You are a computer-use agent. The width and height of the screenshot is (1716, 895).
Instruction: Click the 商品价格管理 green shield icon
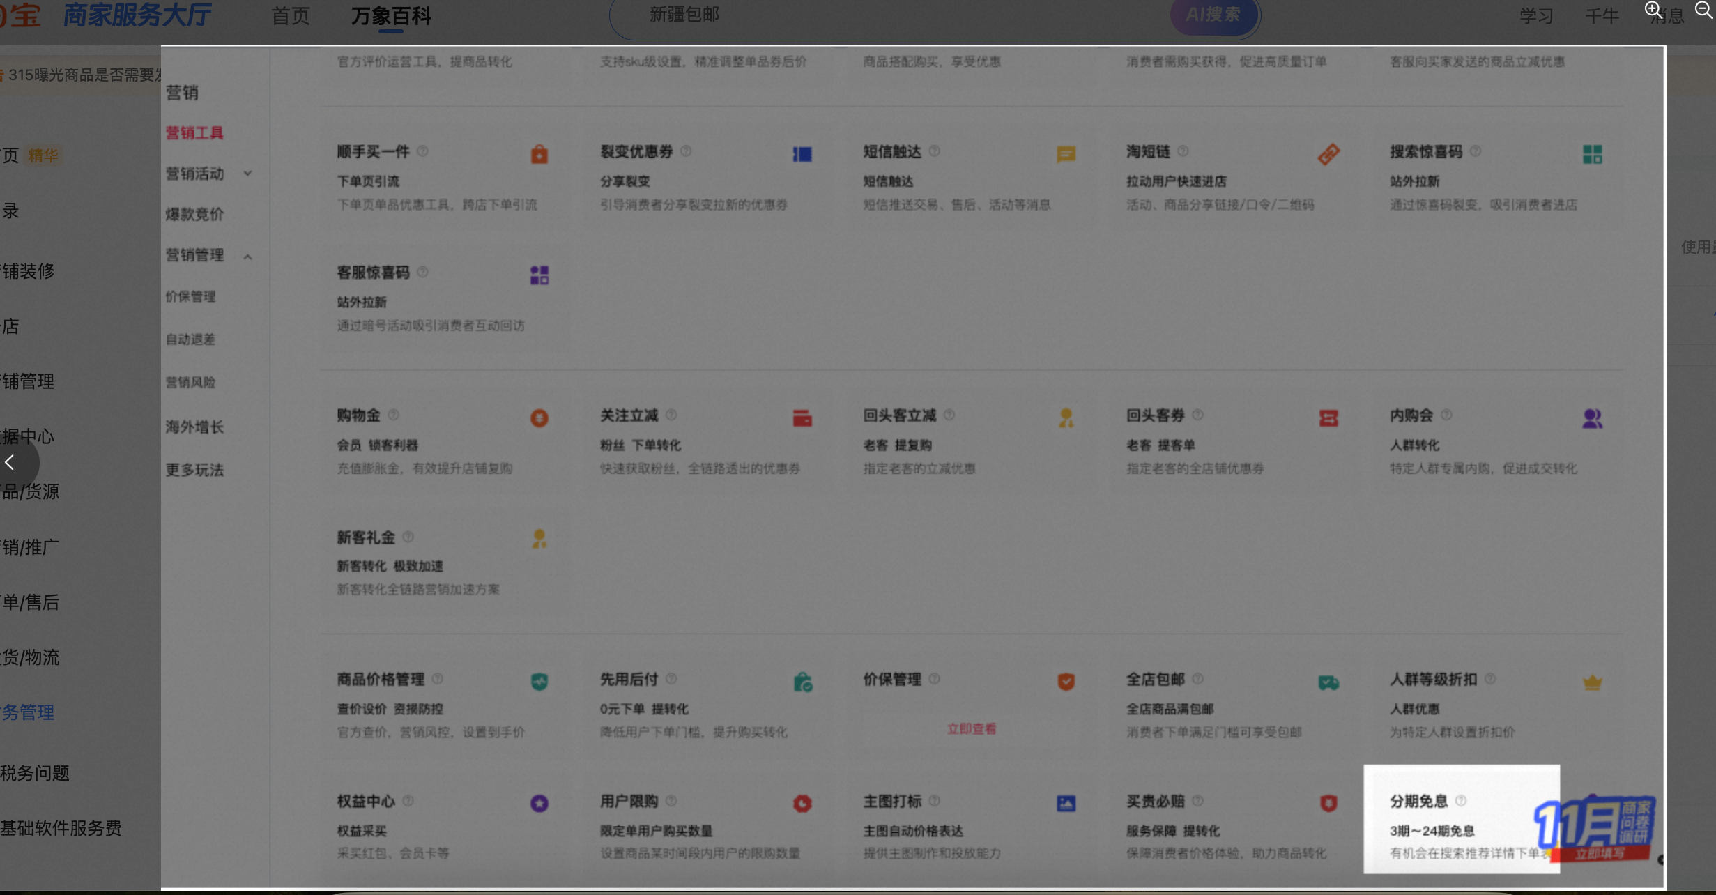[539, 682]
